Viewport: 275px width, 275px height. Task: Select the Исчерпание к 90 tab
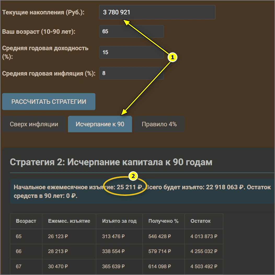(x=100, y=124)
